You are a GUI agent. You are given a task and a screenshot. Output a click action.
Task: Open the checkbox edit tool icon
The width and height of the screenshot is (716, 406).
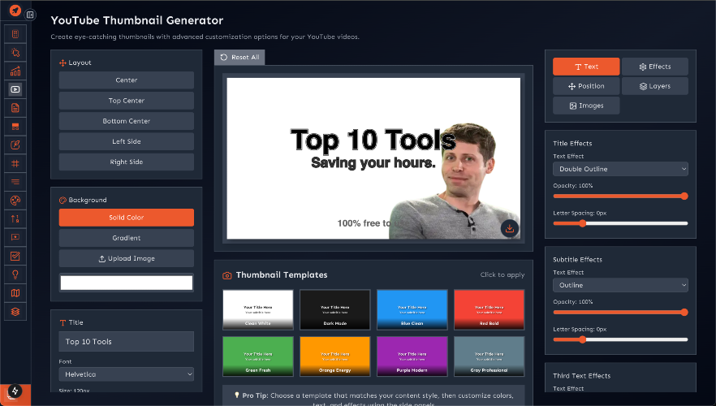[x=15, y=256]
